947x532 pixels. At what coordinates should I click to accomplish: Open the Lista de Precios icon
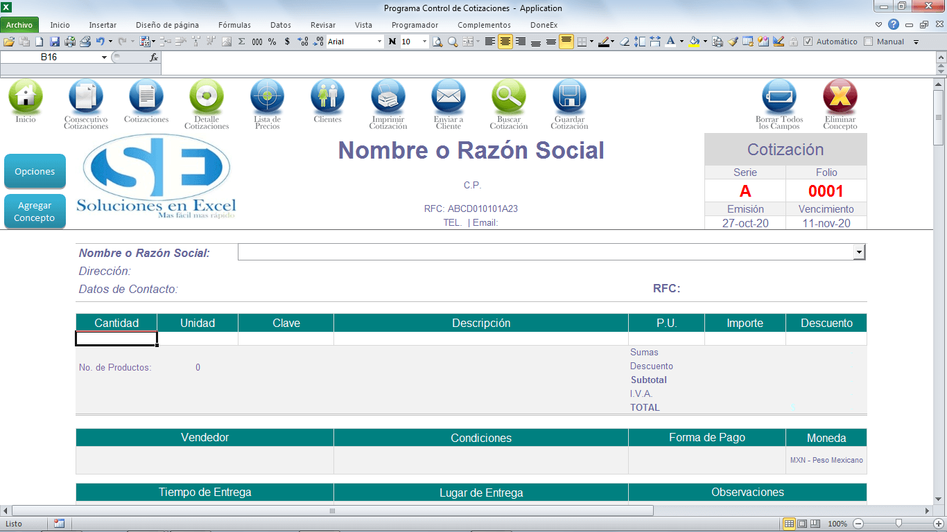[267, 96]
